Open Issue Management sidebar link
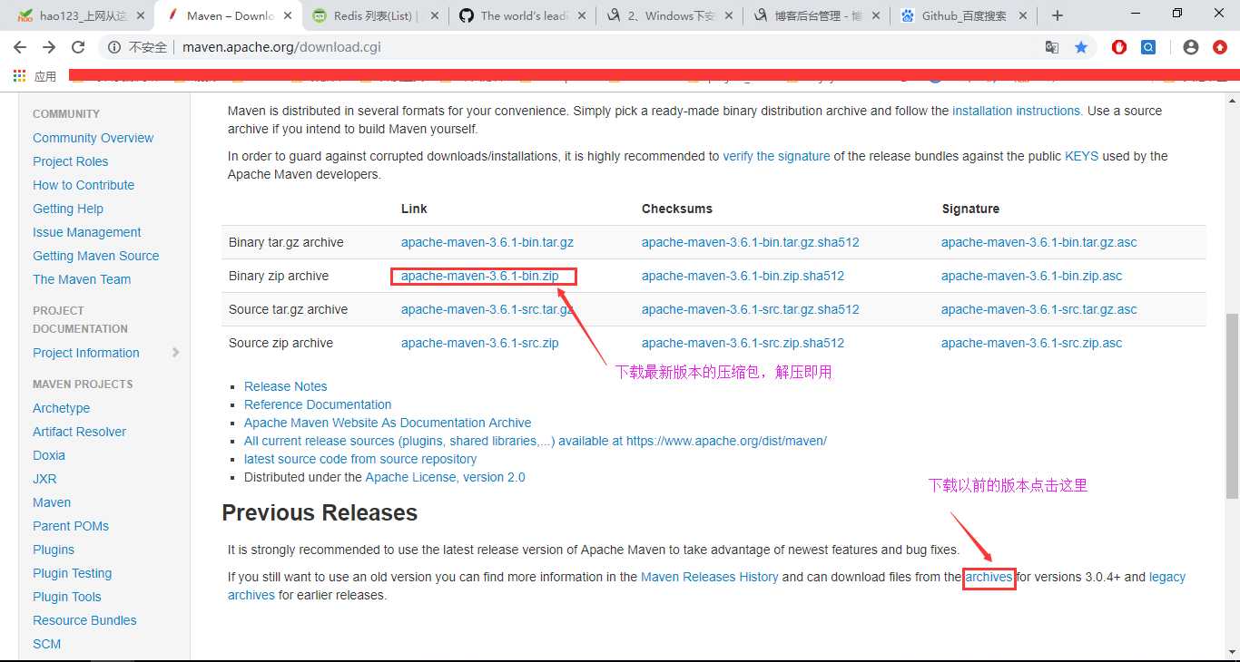Screen dimensions: 1240x662 pos(87,232)
